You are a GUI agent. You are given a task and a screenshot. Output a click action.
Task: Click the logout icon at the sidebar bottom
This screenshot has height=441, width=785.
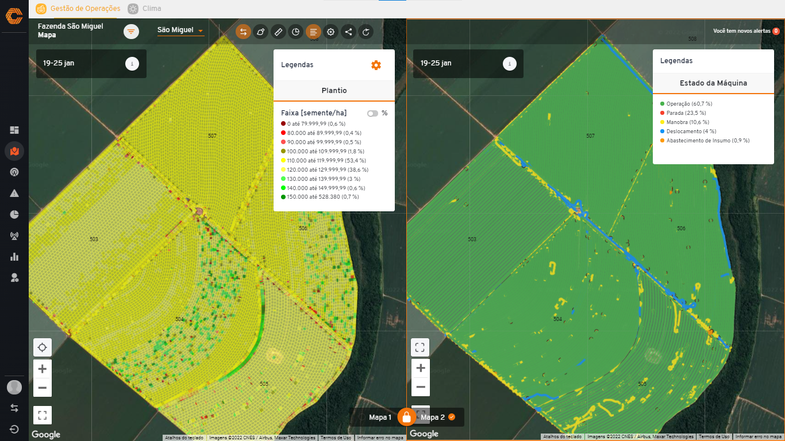pyautogui.click(x=14, y=429)
